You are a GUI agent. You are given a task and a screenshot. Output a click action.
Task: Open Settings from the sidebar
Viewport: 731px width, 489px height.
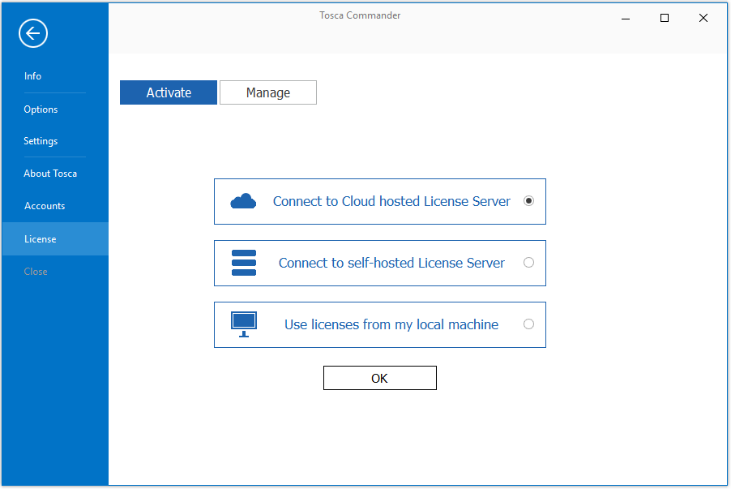(41, 141)
